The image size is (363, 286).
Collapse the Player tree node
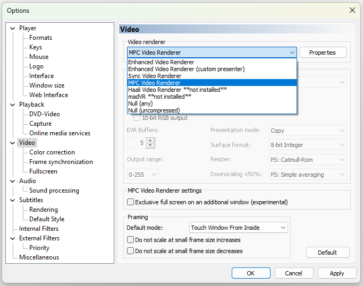click(x=13, y=29)
